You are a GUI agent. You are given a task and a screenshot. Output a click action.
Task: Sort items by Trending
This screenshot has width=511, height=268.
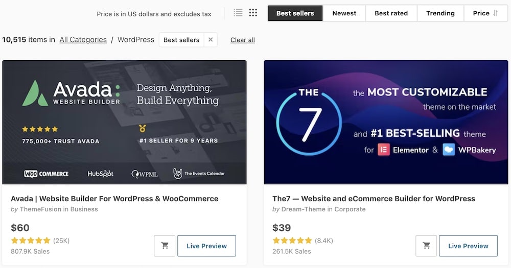(440, 13)
